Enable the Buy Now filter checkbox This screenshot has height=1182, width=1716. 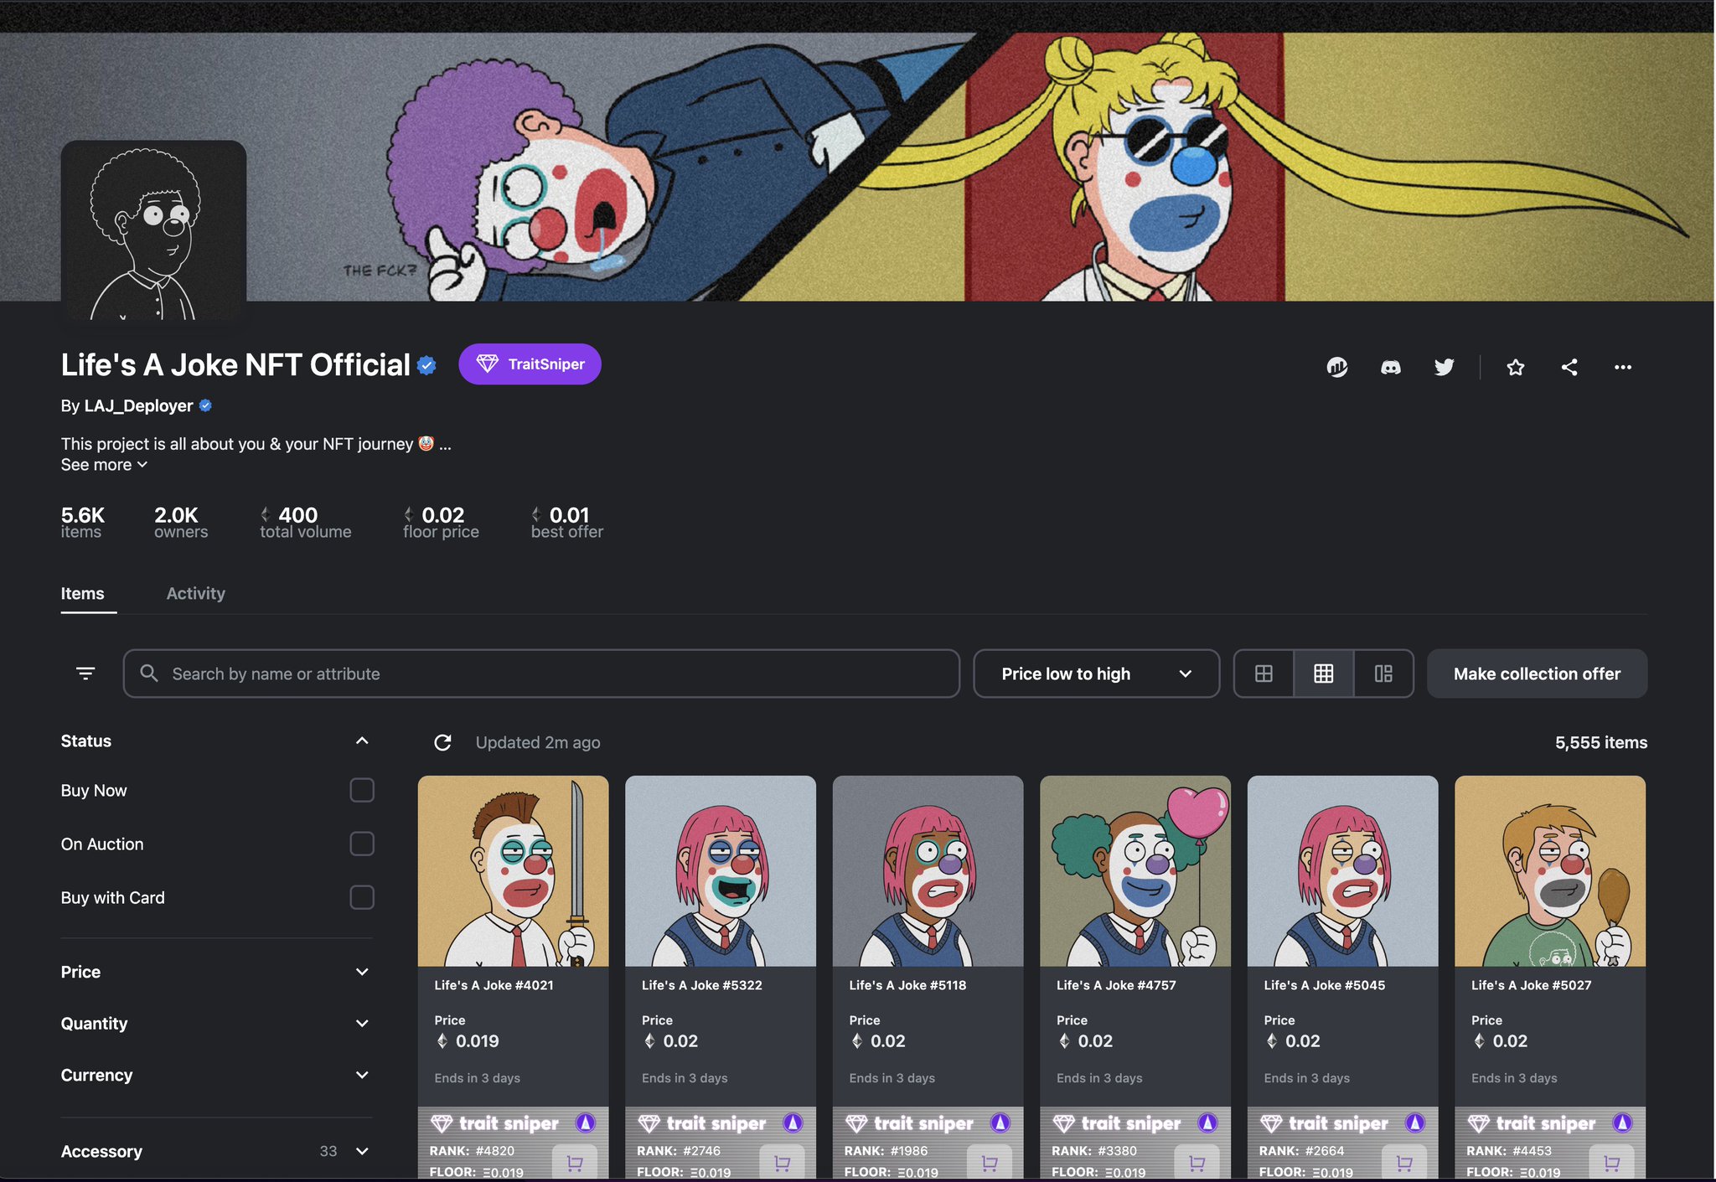point(361,790)
